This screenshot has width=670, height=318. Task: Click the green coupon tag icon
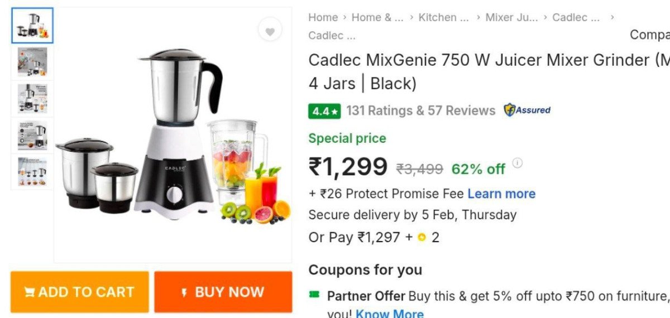pyautogui.click(x=315, y=294)
